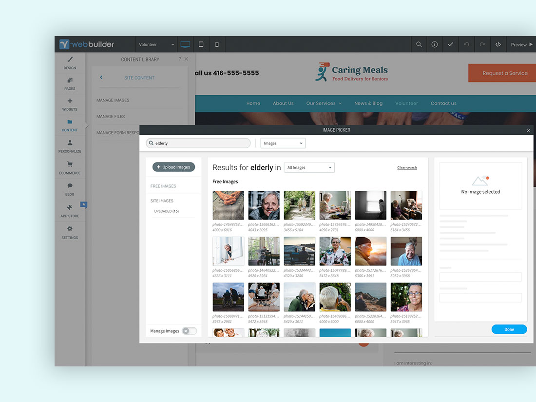This screenshot has height=402, width=536.
Task: Open the Images file type dropdown
Action: coord(283,143)
